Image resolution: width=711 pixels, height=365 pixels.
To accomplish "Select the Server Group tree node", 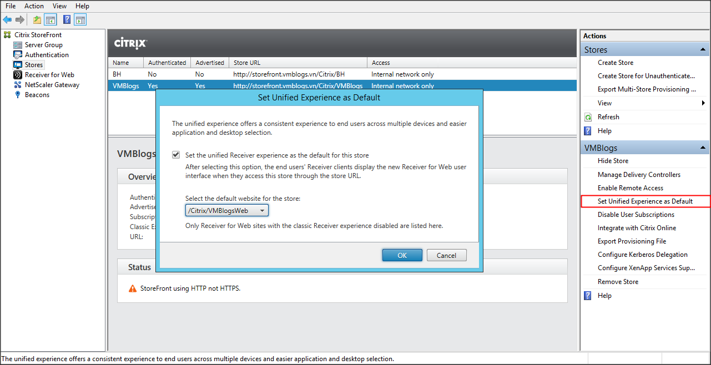I will [43, 45].
